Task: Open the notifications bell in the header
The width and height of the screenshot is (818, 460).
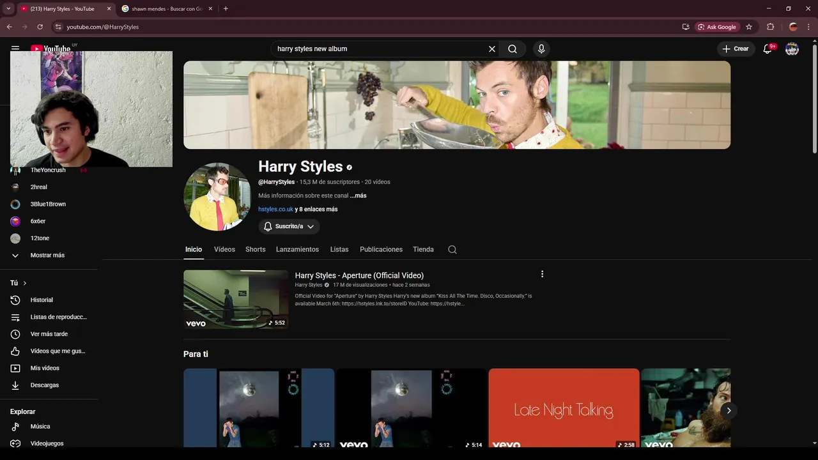Action: (768, 49)
